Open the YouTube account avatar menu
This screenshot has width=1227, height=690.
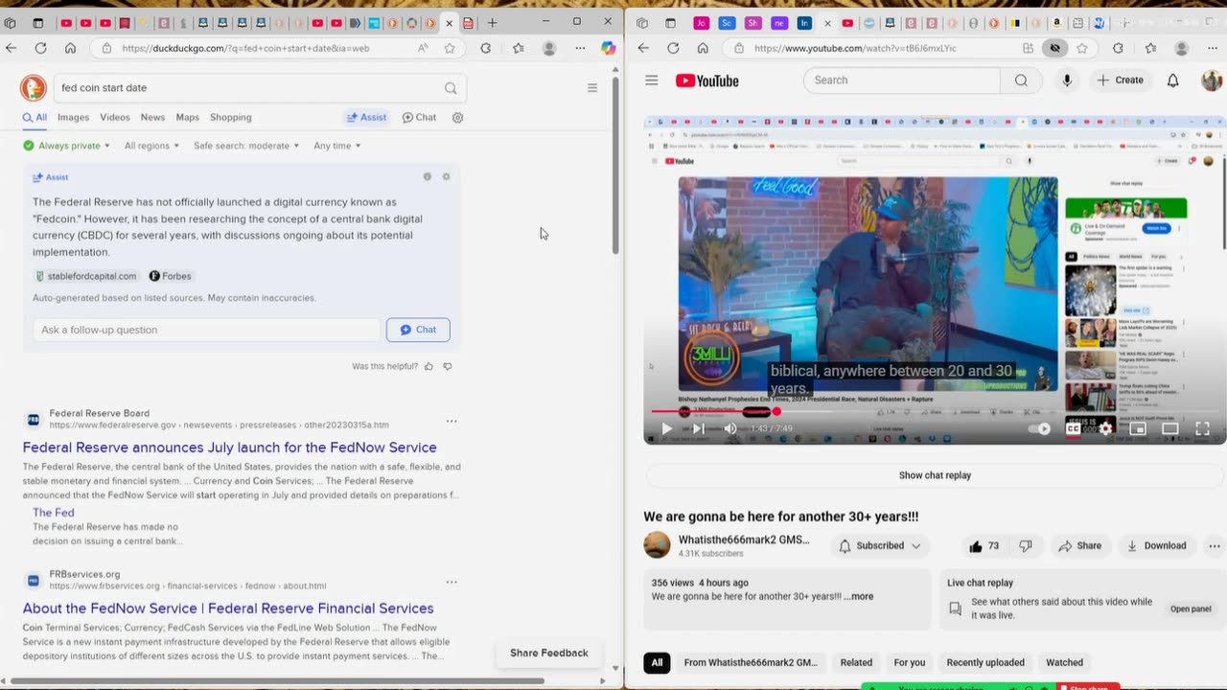click(1212, 80)
